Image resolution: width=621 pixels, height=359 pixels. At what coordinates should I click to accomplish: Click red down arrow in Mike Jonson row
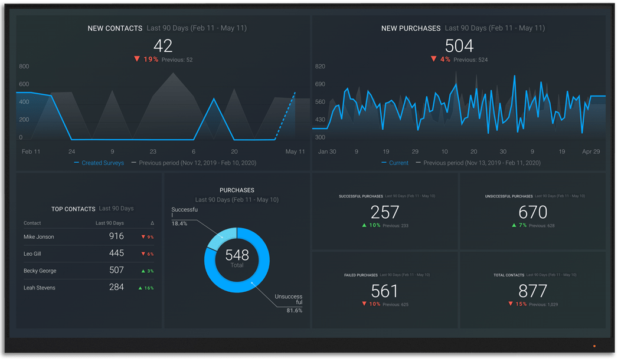143,237
